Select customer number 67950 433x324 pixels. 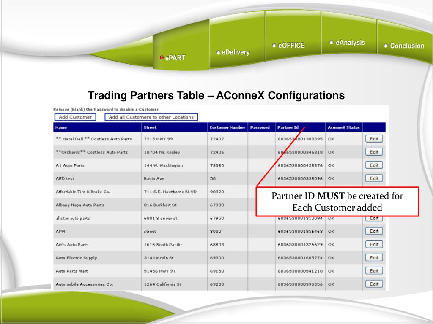tap(217, 218)
